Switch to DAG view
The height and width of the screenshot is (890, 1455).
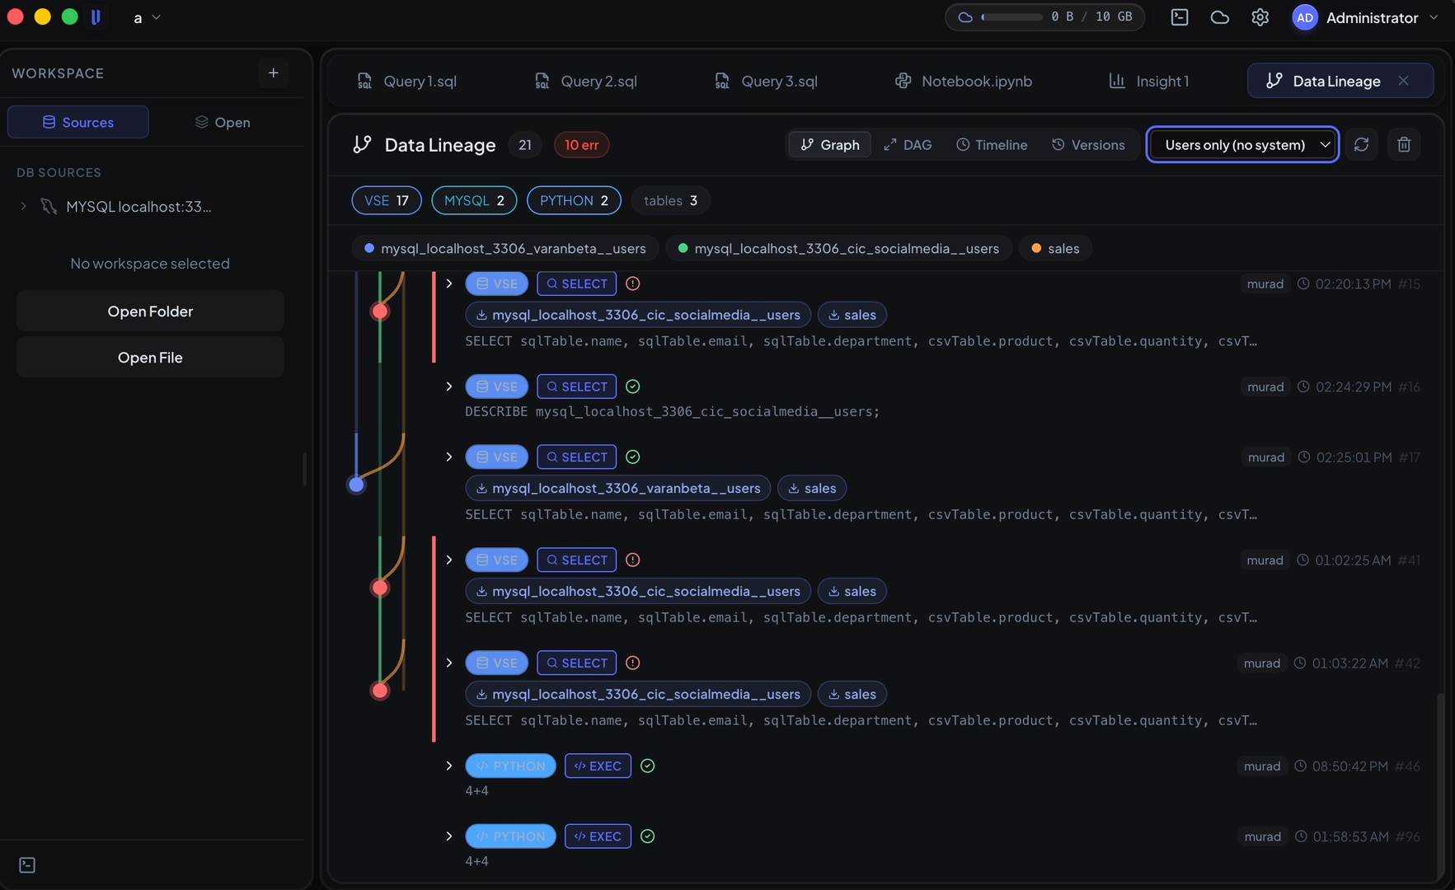click(908, 144)
